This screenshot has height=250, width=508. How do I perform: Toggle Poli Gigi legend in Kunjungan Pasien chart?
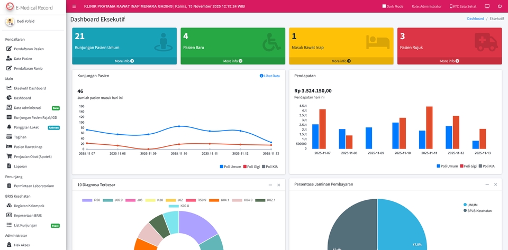coord(251,166)
